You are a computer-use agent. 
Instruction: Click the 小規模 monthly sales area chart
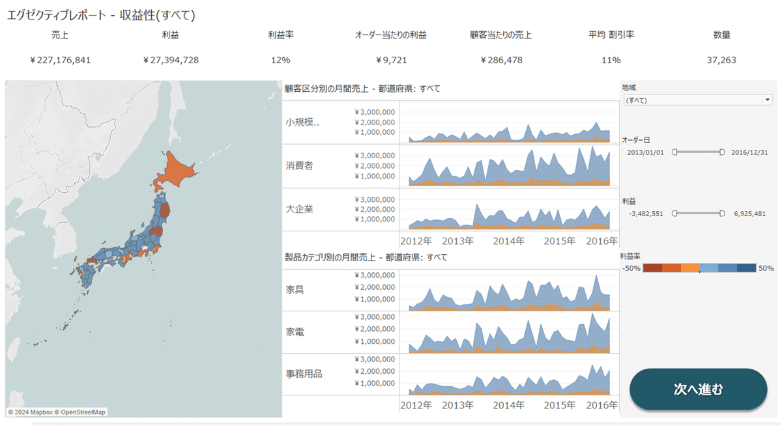pos(508,122)
